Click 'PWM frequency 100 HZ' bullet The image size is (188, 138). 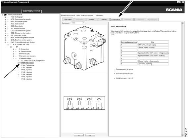(124, 78)
